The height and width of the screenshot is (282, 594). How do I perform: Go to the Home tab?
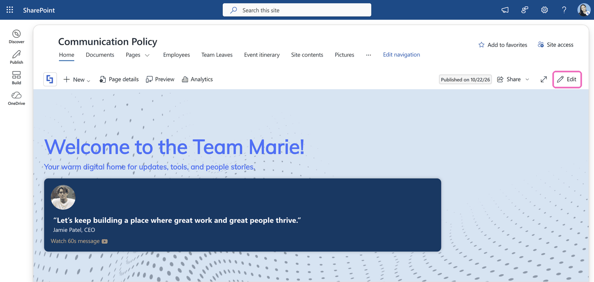click(x=66, y=55)
